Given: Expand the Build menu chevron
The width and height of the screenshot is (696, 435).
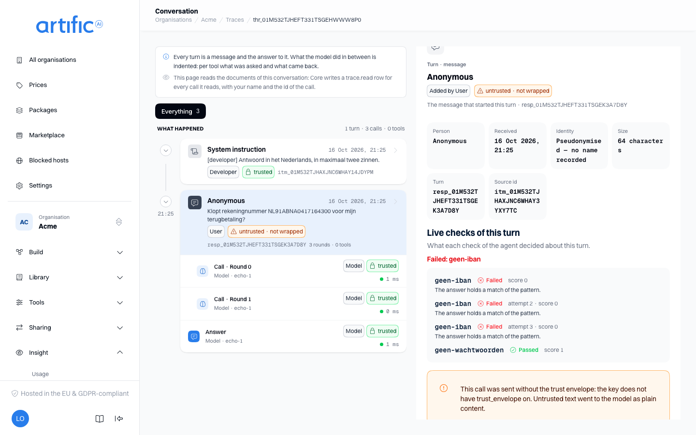Looking at the screenshot, I should click(120, 252).
